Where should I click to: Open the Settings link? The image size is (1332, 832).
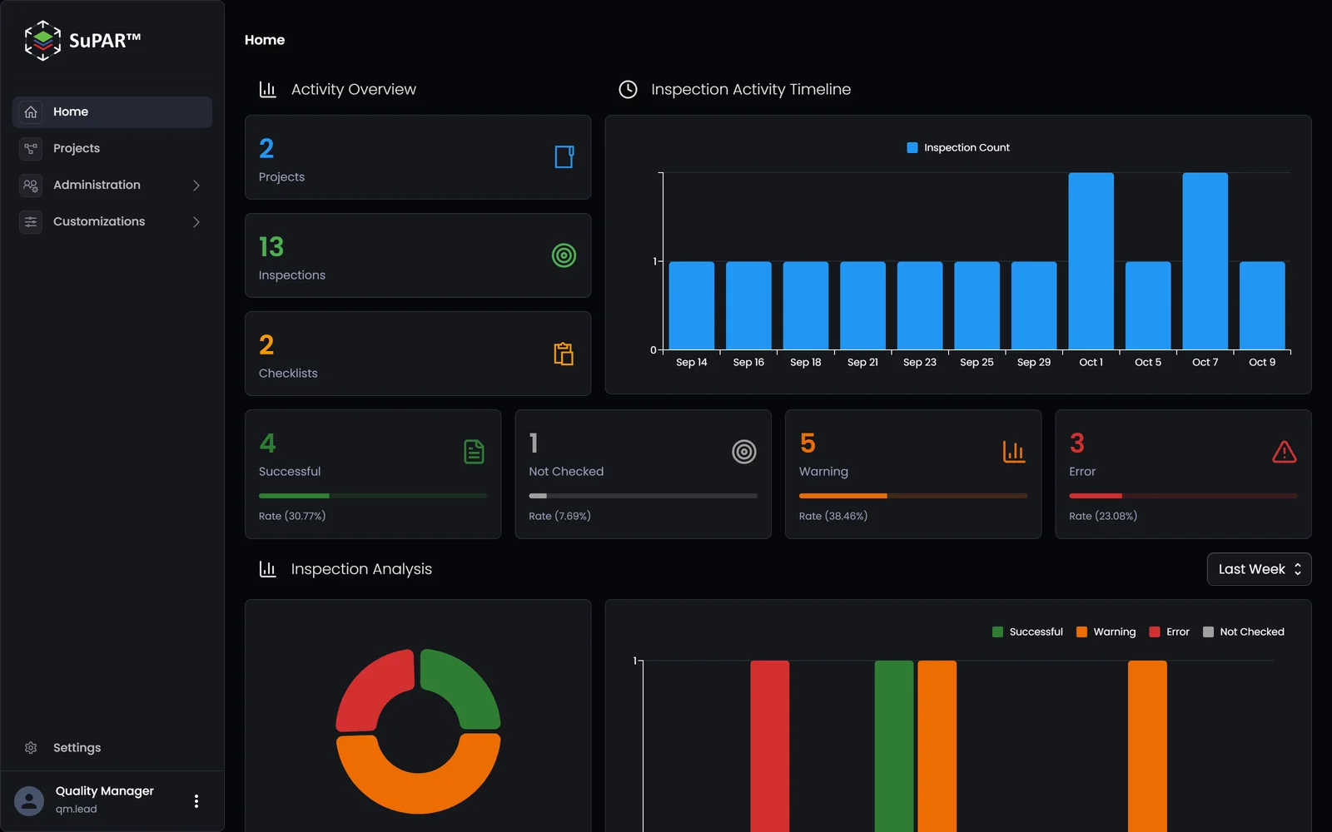77,748
